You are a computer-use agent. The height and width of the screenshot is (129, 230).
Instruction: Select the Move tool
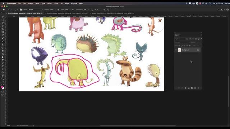(x=3, y=16)
